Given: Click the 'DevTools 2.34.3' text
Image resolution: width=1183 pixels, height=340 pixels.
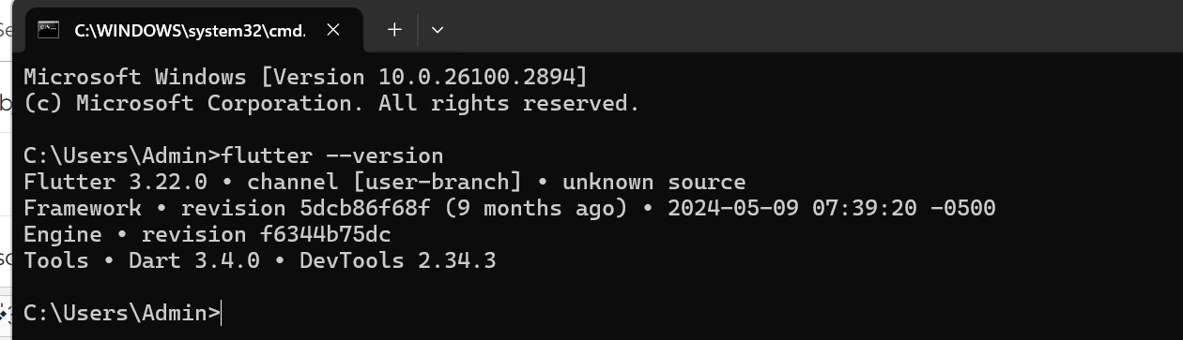Looking at the screenshot, I should click(397, 260).
